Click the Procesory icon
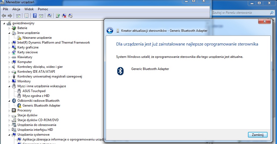This screenshot has width=277, height=144. (x=14, y=110)
